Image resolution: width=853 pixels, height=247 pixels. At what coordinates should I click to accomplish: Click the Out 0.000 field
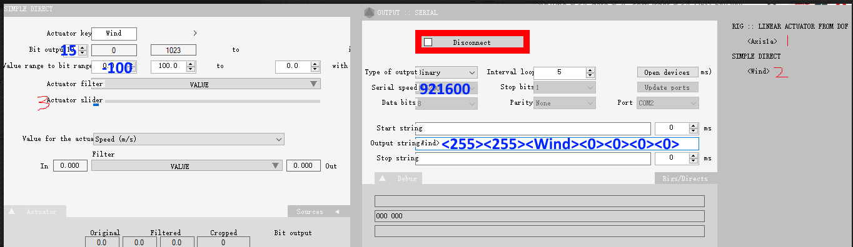click(303, 166)
